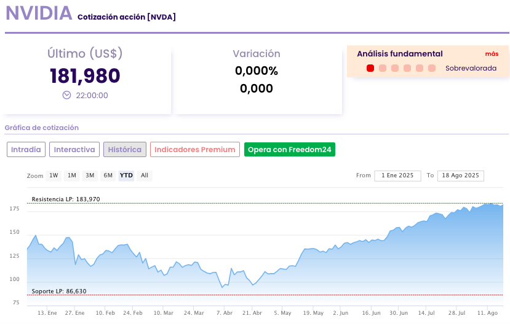
Task: Click the From date field
Action: tap(397, 175)
